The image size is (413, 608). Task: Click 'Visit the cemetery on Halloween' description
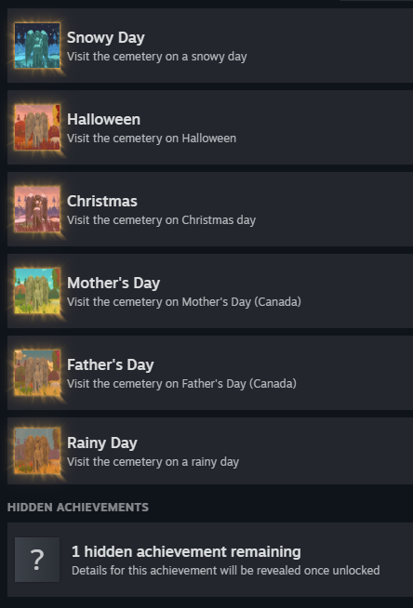tap(152, 139)
